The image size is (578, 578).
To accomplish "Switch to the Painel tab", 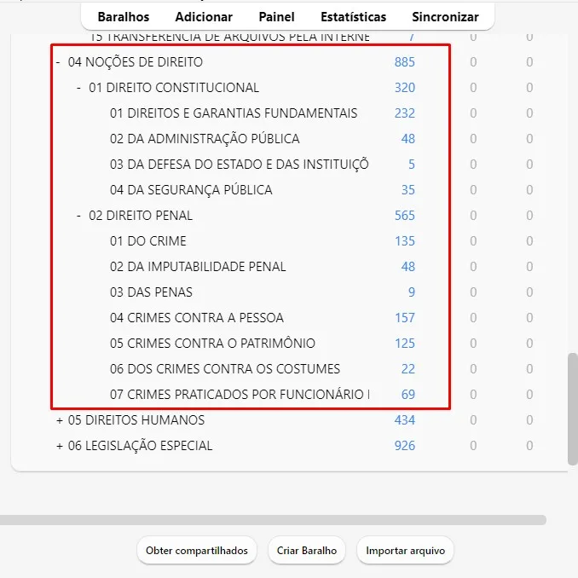I will click(x=276, y=17).
